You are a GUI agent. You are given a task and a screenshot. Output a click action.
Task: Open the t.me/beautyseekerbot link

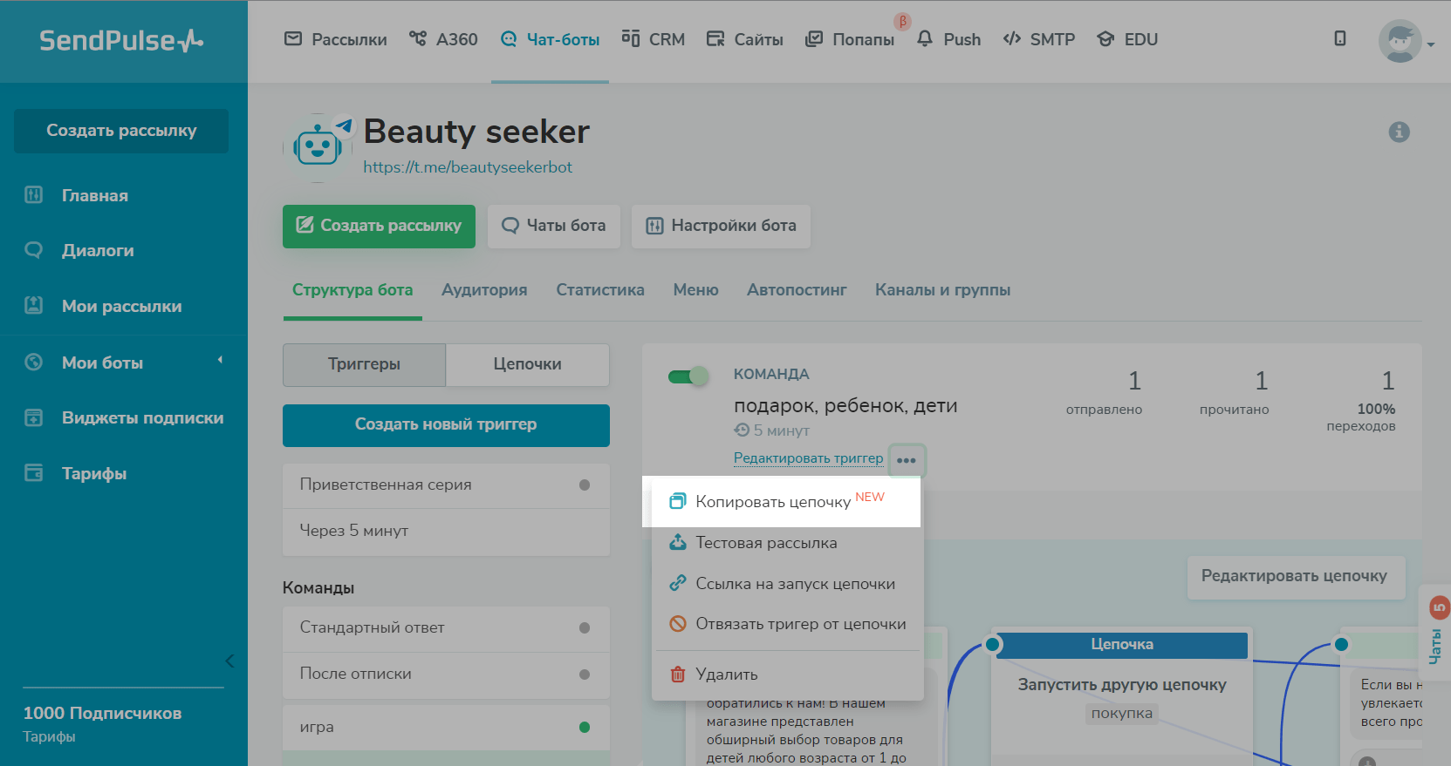coord(468,167)
